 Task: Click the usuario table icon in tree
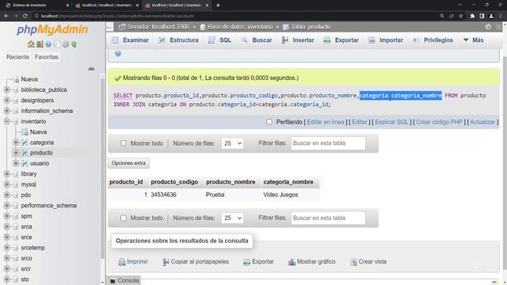25,164
